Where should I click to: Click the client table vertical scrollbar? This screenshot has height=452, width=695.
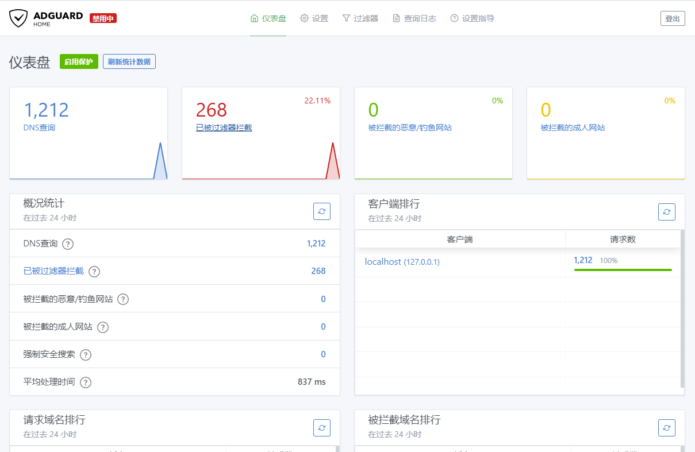682,309
